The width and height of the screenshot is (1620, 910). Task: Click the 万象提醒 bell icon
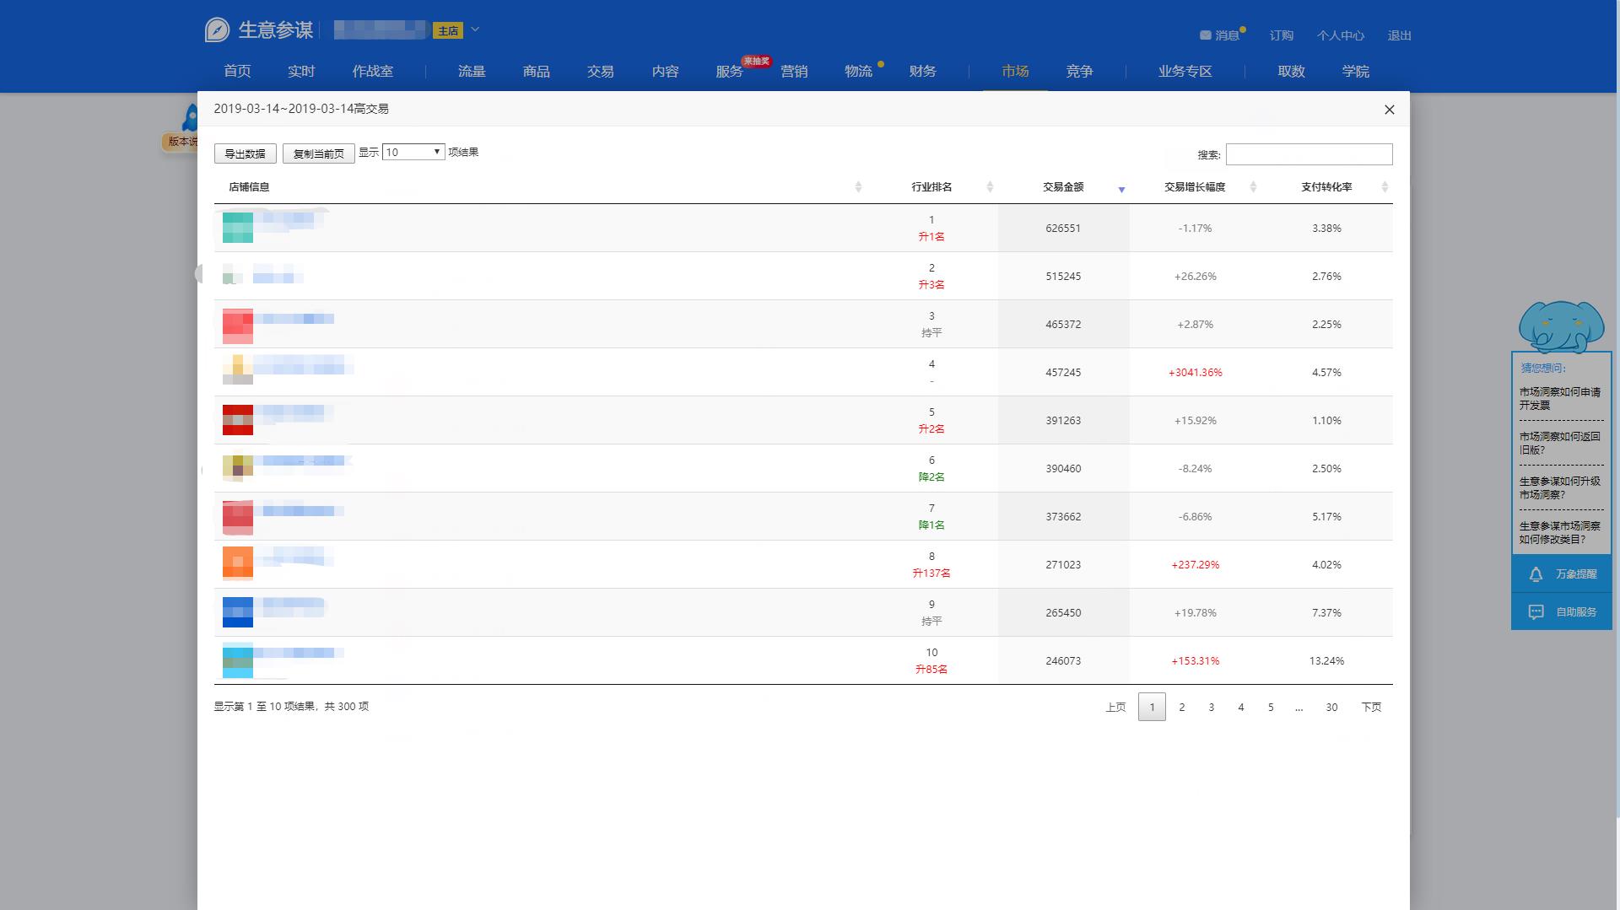(1536, 574)
